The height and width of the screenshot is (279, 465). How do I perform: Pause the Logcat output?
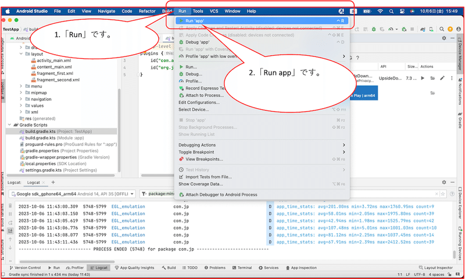10,214
